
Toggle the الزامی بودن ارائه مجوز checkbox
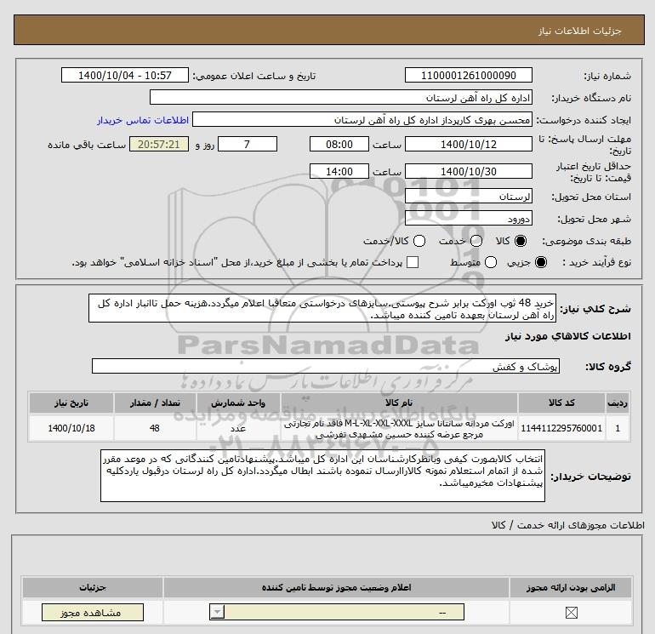pos(571,613)
